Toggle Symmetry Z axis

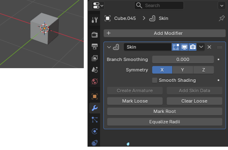coord(203,70)
